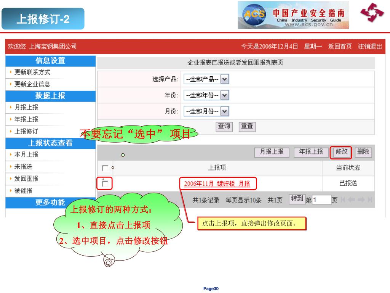Click the 修改 modify button
Screen dimensions: 390x293
click(x=341, y=152)
